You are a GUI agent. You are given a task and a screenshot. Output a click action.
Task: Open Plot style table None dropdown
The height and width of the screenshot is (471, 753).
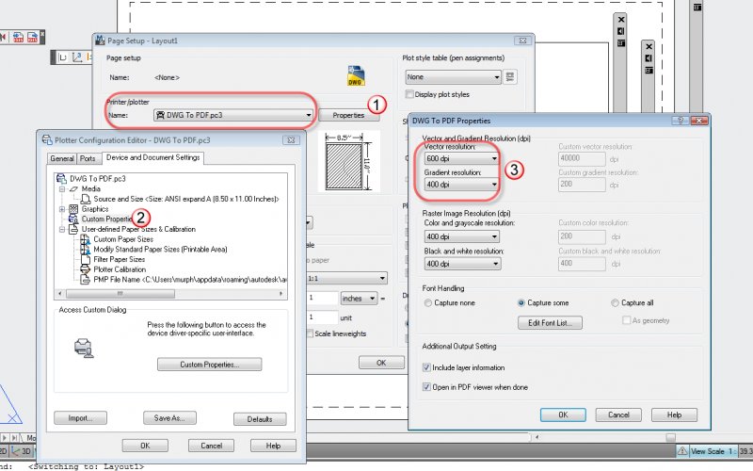coord(453,77)
